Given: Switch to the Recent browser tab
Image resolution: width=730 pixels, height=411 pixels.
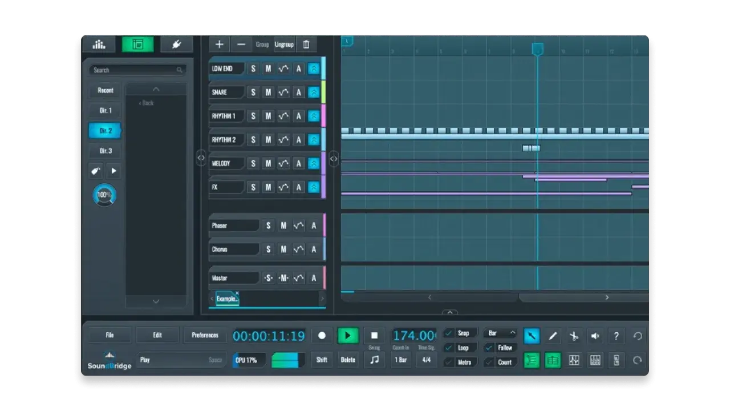Looking at the screenshot, I should coord(105,90).
